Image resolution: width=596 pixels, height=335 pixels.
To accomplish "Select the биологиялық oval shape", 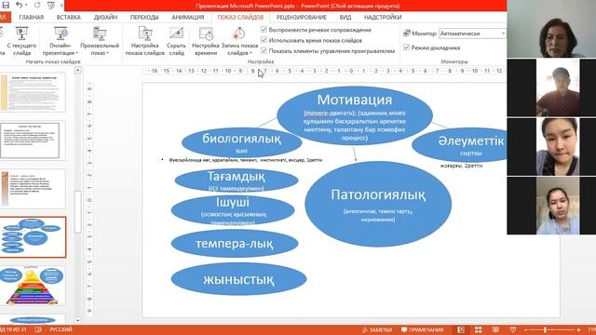I will pos(242,142).
